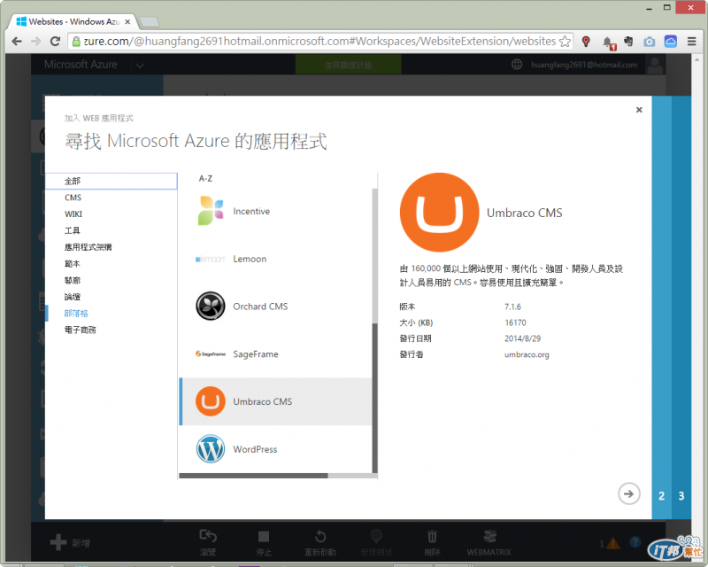Select the 部落格 category
Screen dimensions: 708x567
[112, 314]
